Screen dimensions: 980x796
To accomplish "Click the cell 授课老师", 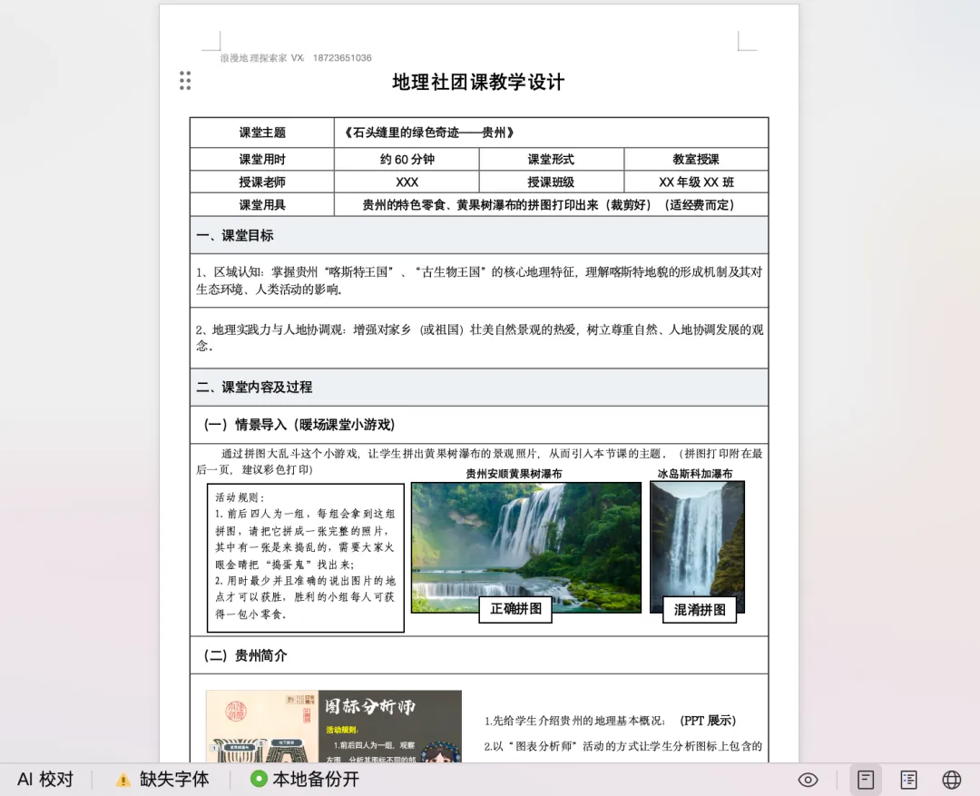I will point(262,182).
